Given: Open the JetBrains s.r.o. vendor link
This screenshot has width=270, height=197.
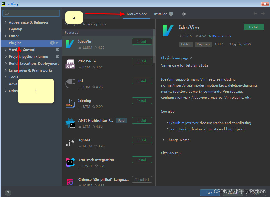Looking at the screenshot, I should [x=220, y=36].
